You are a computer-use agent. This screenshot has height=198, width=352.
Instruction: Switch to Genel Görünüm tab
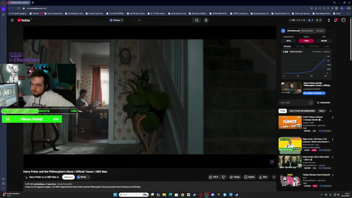(x=307, y=31)
